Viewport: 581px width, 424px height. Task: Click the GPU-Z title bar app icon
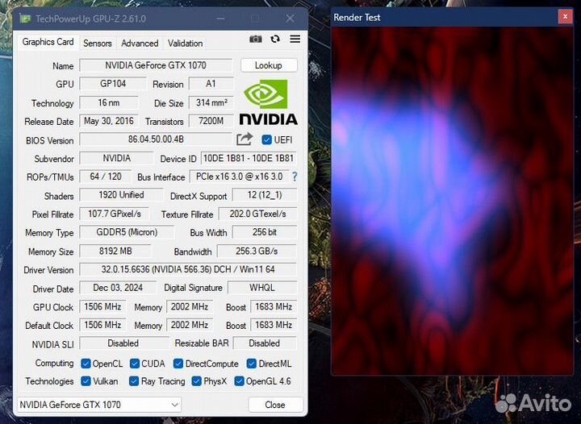(25, 19)
